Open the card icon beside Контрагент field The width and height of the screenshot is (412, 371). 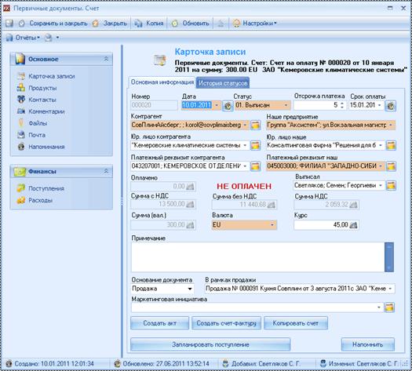click(x=255, y=125)
